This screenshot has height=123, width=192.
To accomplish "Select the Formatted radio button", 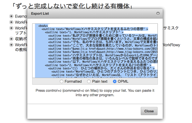I will [62, 81].
